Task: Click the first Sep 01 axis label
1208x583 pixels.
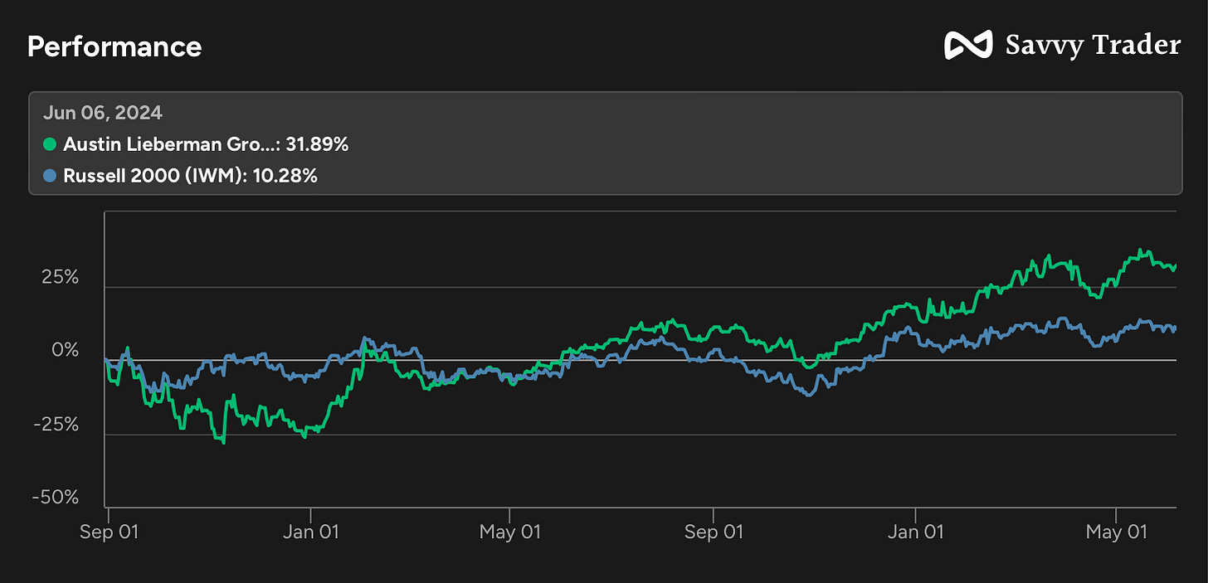Action: point(110,532)
